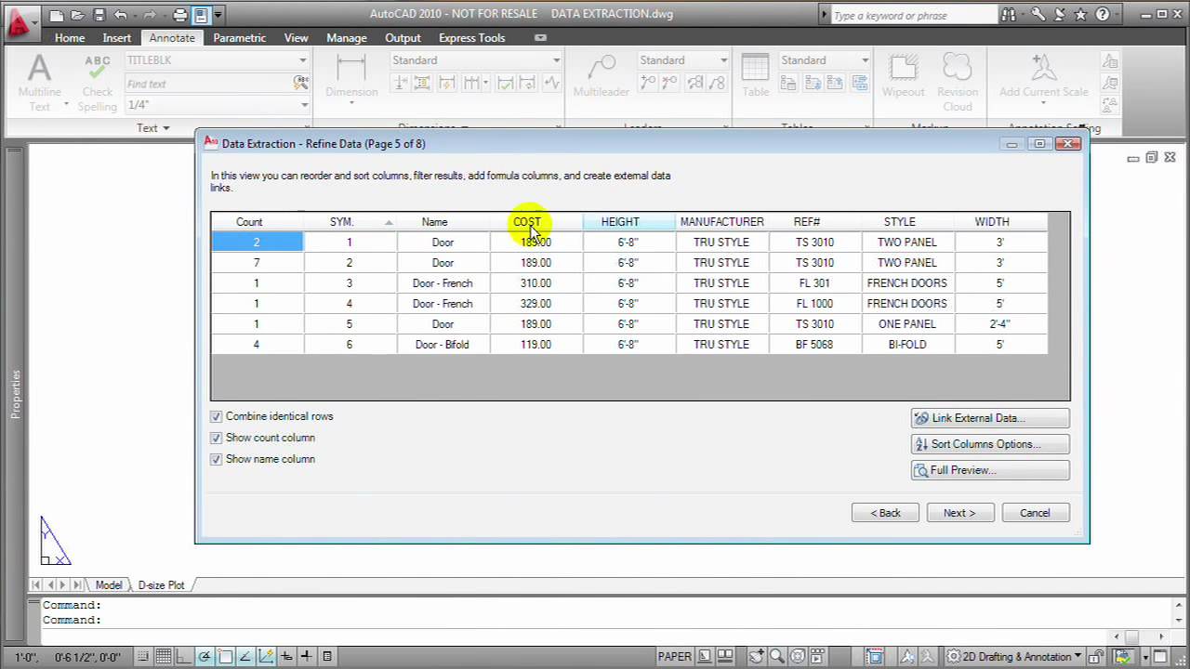Open Sort Columns Options
Screen dimensions: 1190x669
(990, 444)
